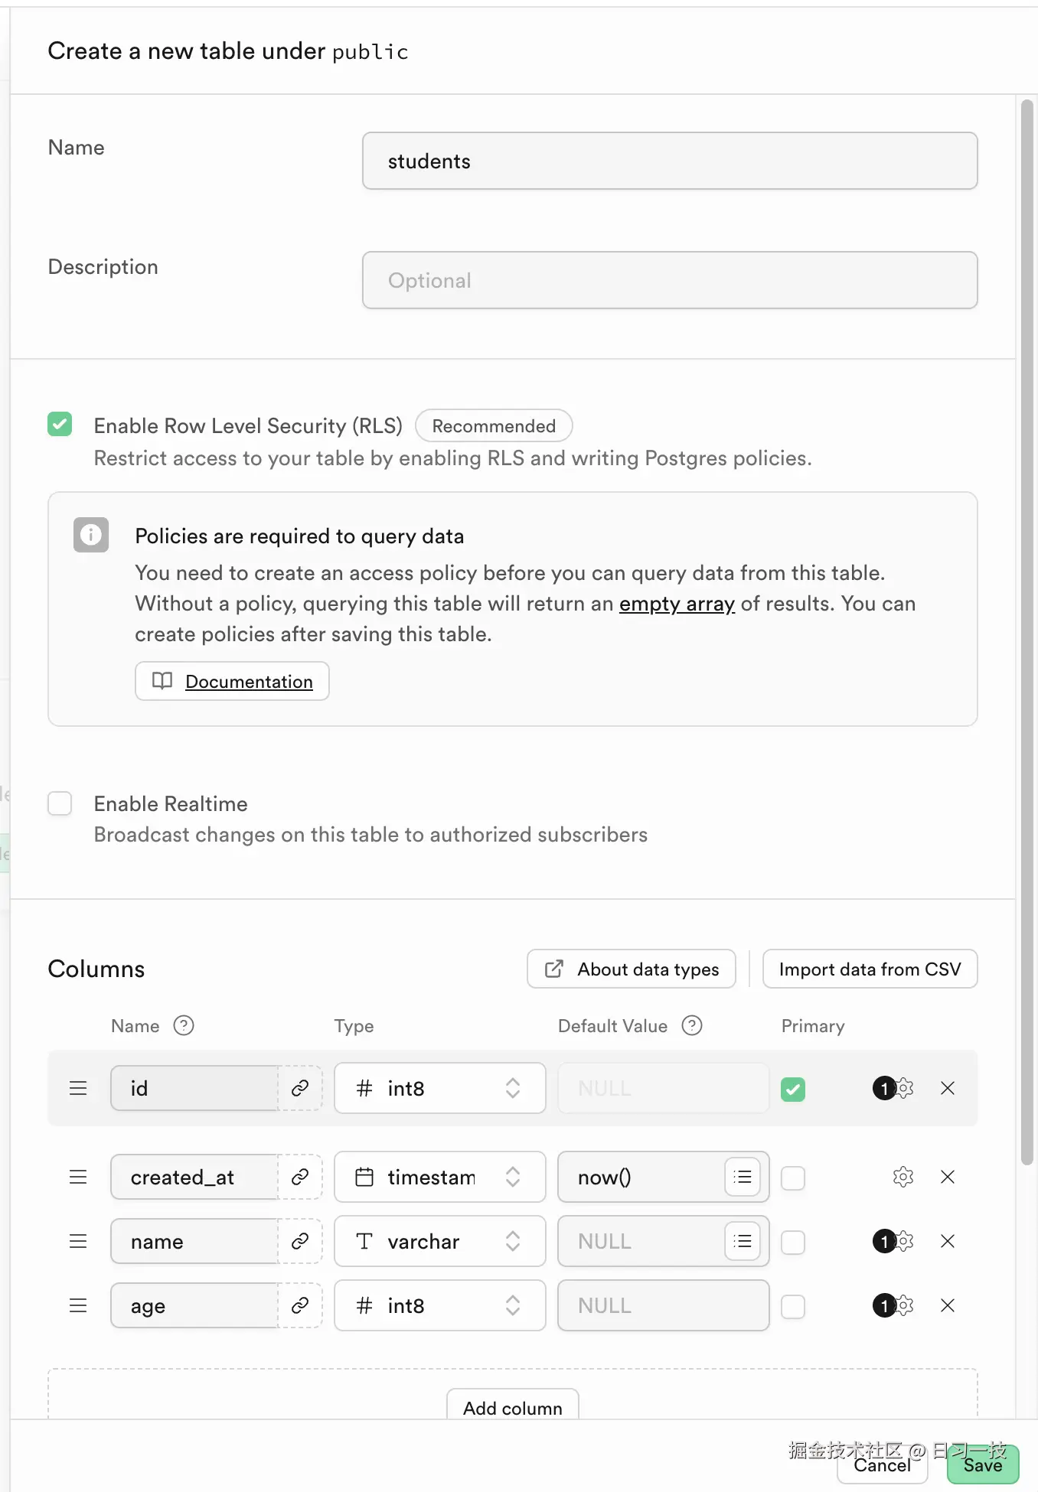
Task: Expand timestamp type selector for created_at
Action: click(x=439, y=1177)
